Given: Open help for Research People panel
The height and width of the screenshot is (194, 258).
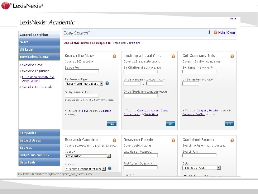Looking at the screenshot, I should click(173, 140).
